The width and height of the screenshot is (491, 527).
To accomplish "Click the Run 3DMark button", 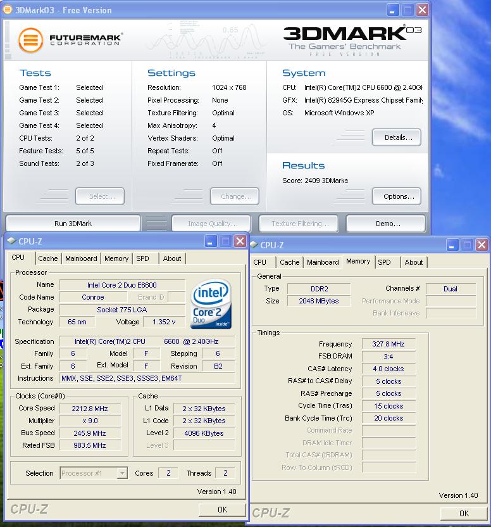I will coord(73,224).
